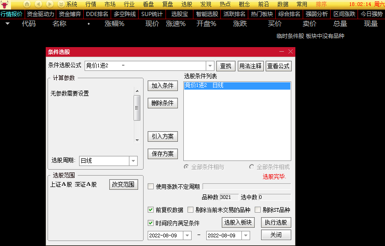Screen dimensions: 385x246
Task: Switch to 资金博弈 tab
Action: point(70,14)
